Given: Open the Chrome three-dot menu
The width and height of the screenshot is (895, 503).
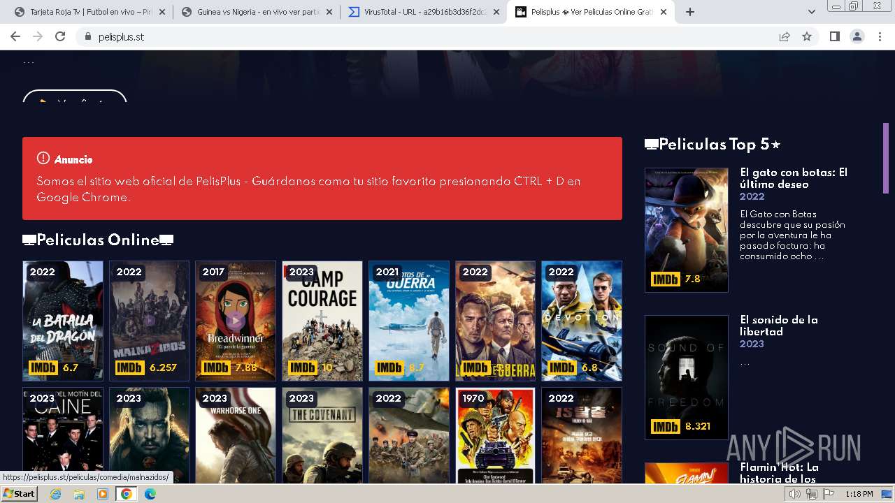Looking at the screenshot, I should pyautogui.click(x=880, y=36).
